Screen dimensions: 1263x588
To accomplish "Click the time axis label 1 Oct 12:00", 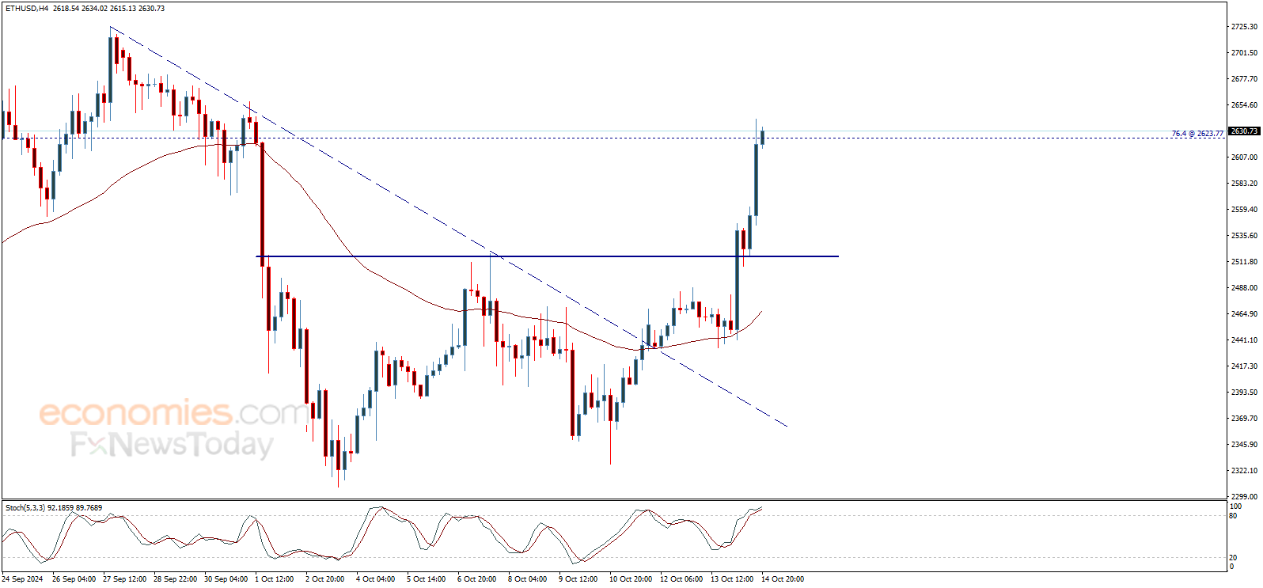I will pos(274,579).
